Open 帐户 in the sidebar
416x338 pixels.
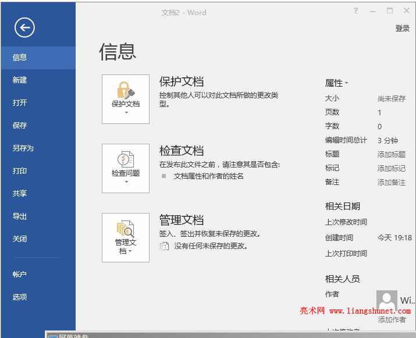tap(38, 275)
